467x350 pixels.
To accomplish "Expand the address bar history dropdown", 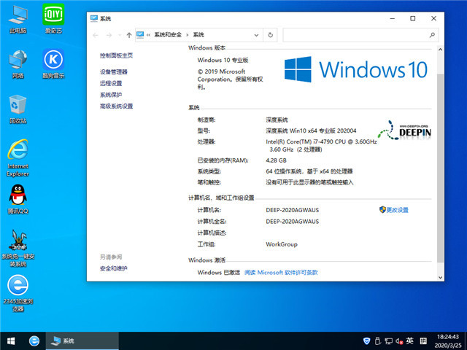I will tap(256, 34).
